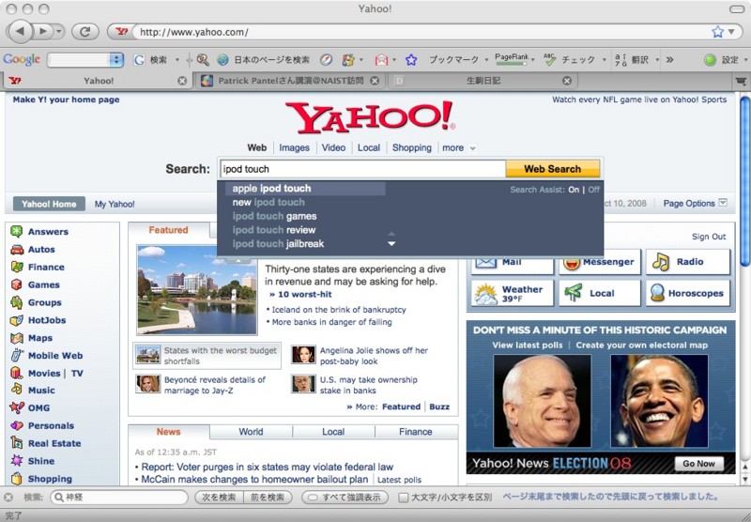Open the history dropdown next to the forward button
Screen dimensions: 751x522
(58, 32)
